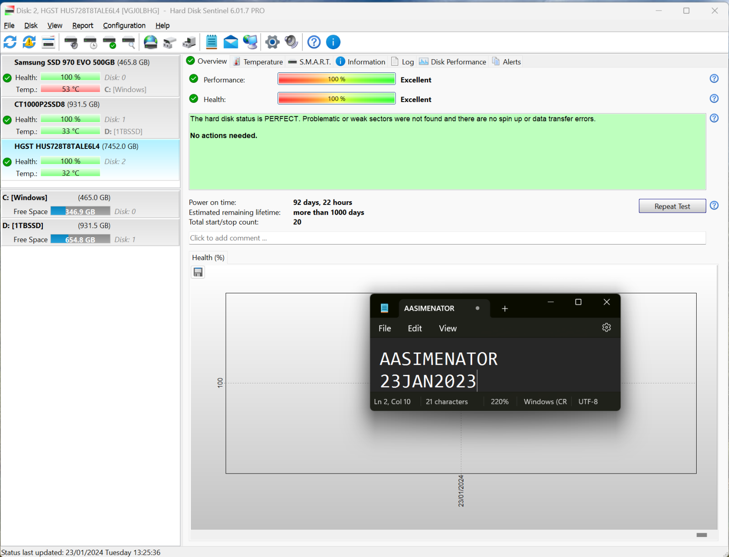Click the Repeat Test button

pyautogui.click(x=672, y=206)
